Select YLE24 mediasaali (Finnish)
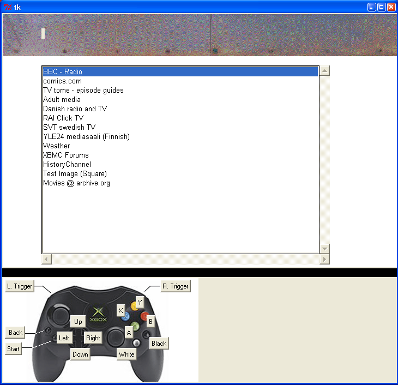 (180, 137)
